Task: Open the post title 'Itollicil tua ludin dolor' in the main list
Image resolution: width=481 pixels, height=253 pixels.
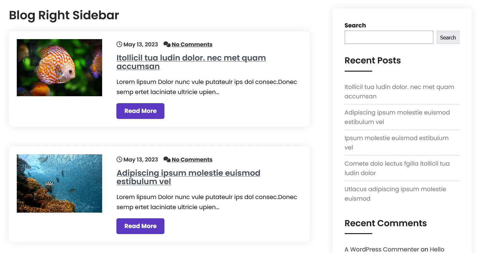Action: pyautogui.click(x=191, y=62)
